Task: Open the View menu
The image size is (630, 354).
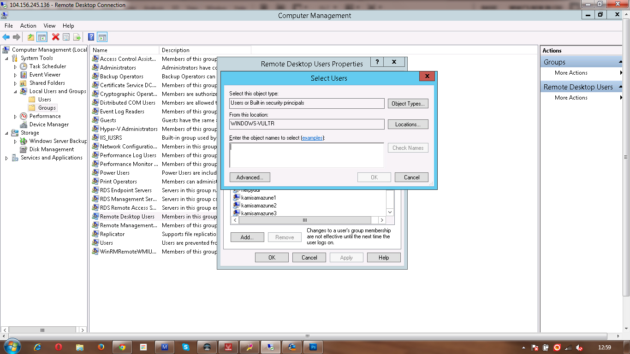Action: (49, 26)
